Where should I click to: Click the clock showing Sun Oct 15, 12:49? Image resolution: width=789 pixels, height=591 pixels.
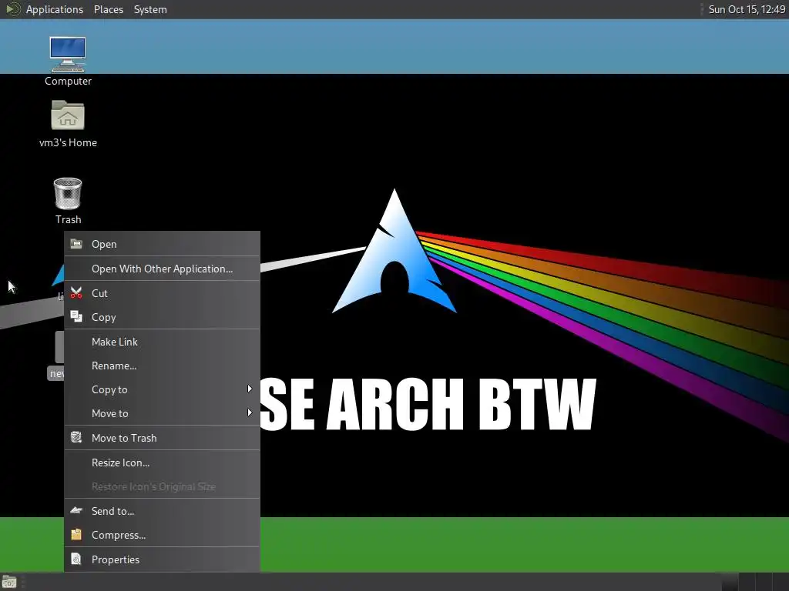point(747,9)
